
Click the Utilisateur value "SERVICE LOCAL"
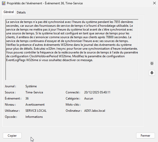(x=36, y=111)
